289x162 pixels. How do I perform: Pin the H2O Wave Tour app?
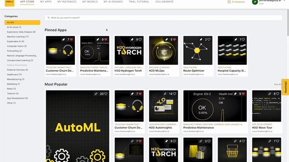point(270,94)
